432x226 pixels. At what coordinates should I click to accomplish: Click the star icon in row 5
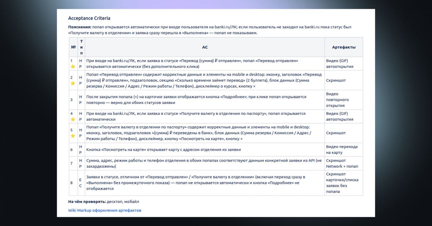pyautogui.click(x=73, y=136)
